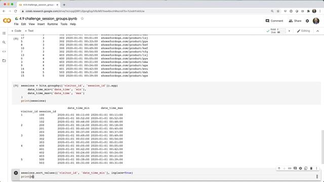Bookmark this page with star icon
This screenshot has height=182, width=324.
[278, 11]
